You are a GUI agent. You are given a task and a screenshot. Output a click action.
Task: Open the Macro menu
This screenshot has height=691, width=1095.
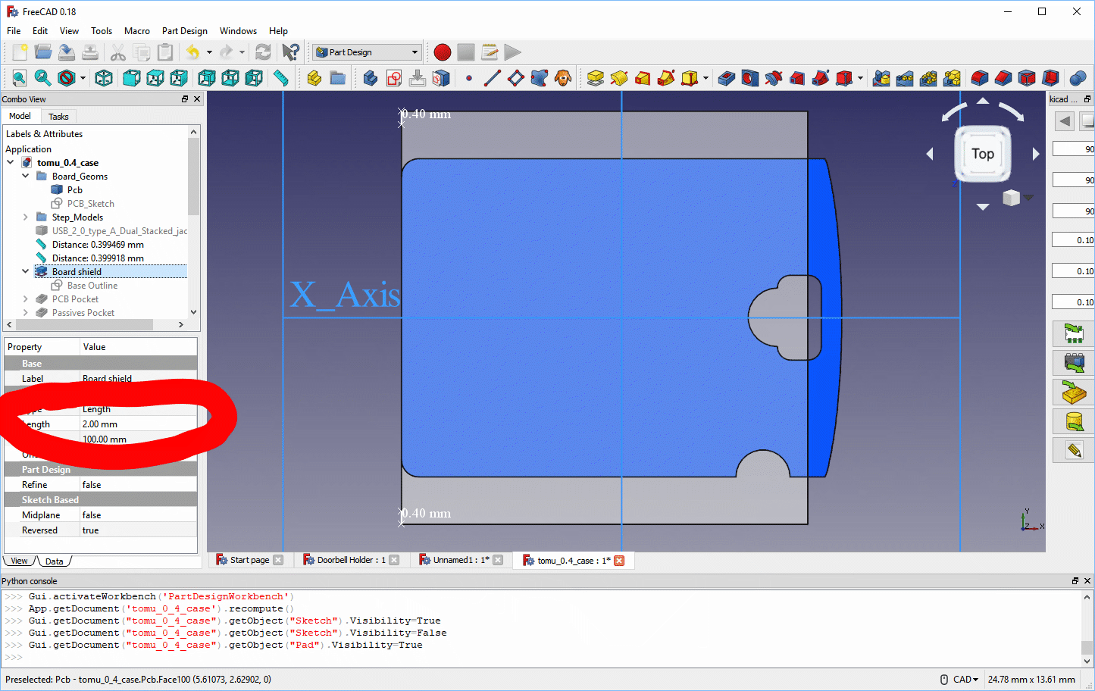pyautogui.click(x=136, y=31)
